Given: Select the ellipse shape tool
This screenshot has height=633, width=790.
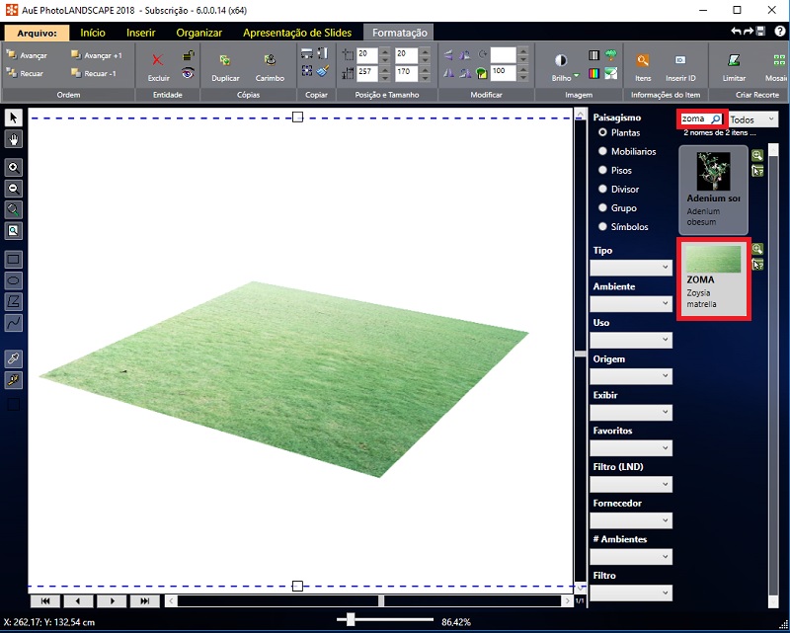Looking at the screenshot, I should click(14, 280).
